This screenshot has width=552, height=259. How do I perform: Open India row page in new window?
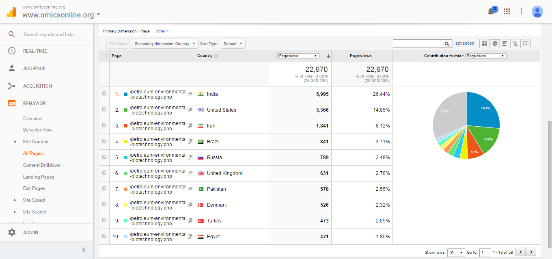click(x=190, y=94)
